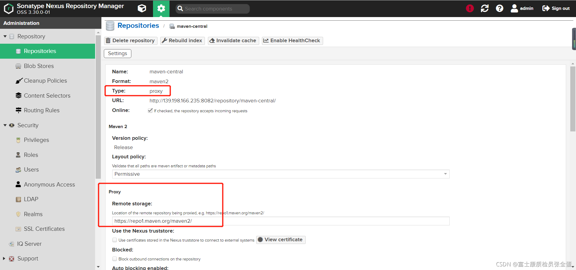
Task: Click the Routing Rules signpost icon
Action: [x=18, y=110]
